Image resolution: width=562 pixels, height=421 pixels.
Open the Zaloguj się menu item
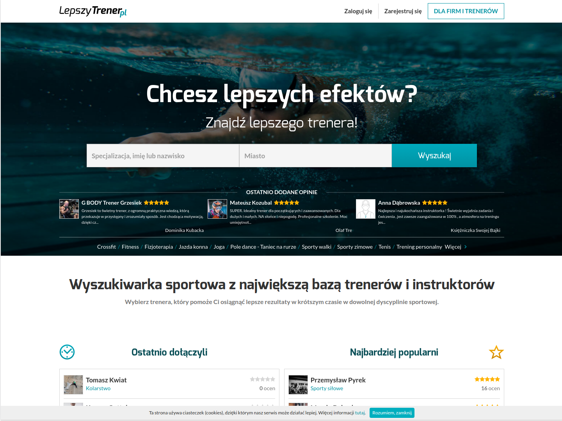click(358, 11)
